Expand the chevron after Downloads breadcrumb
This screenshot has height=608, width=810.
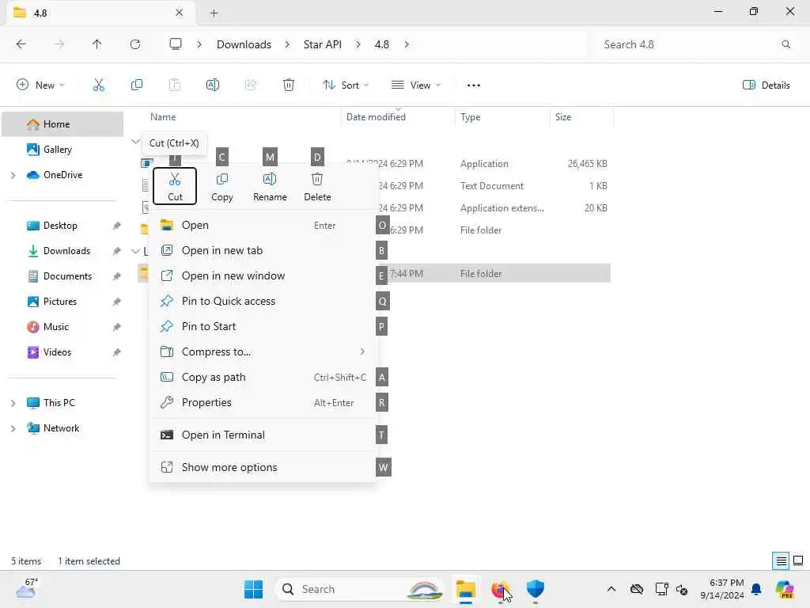click(x=287, y=44)
